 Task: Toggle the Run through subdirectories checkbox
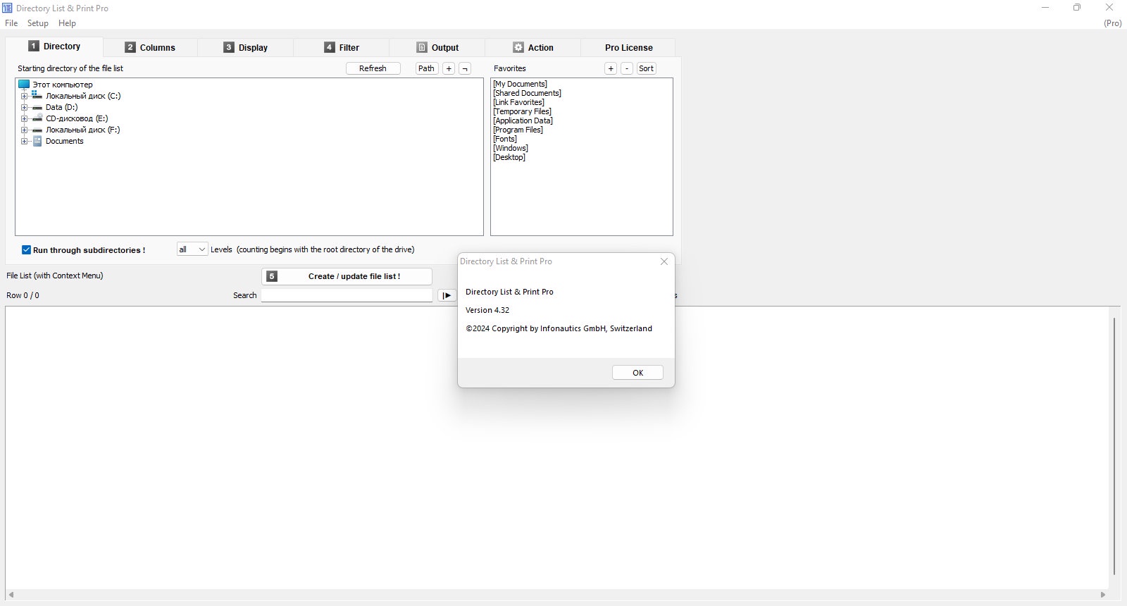click(26, 250)
